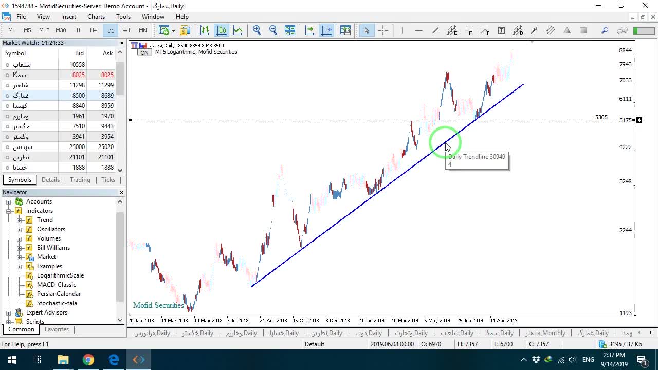The height and width of the screenshot is (370, 658).
Task: Zoom in on the chart
Action: point(257,30)
